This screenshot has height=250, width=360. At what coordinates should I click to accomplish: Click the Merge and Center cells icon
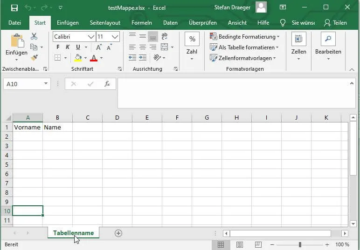(165, 47)
